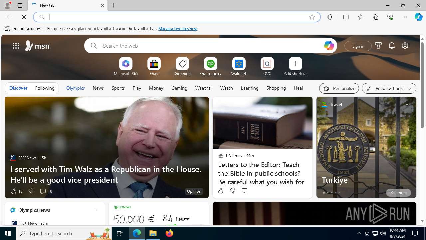Open Shopping shortcut tile

(x=182, y=67)
